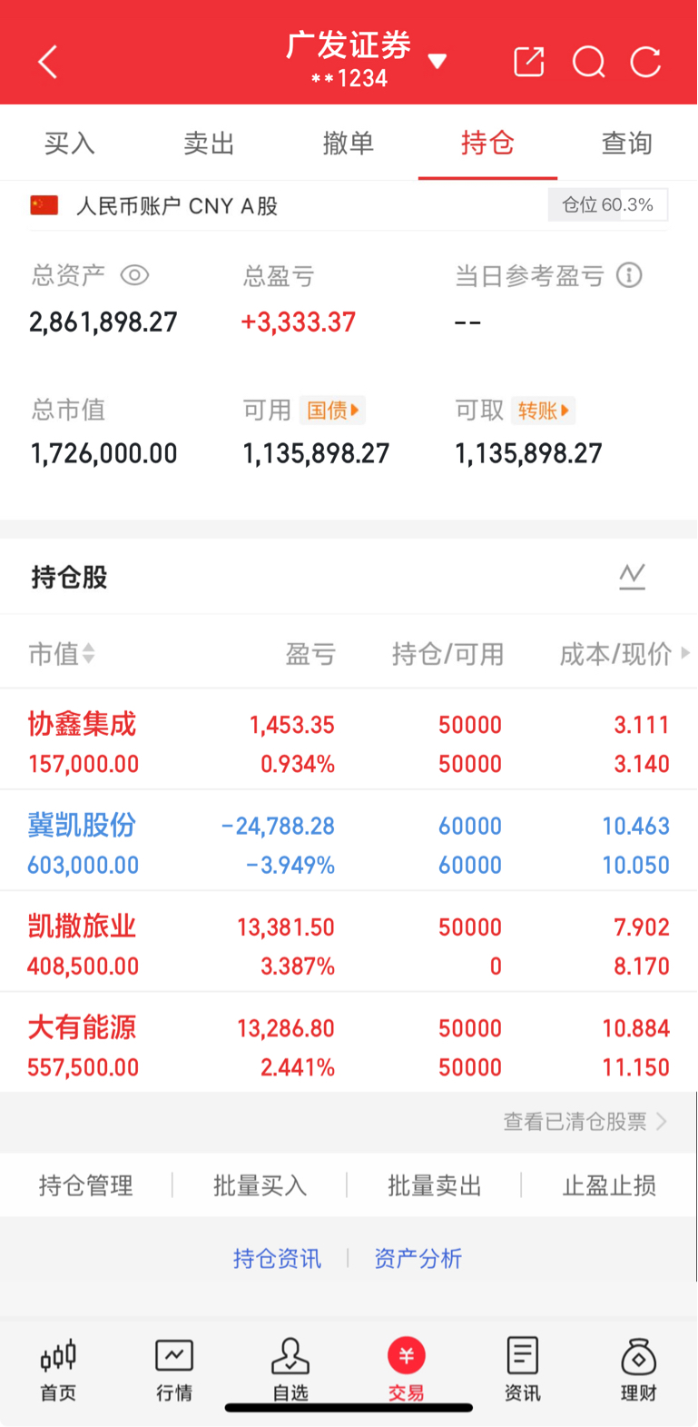This screenshot has width=698, height=1427.
Task: Open 持仓管理
Action: click(x=86, y=1185)
